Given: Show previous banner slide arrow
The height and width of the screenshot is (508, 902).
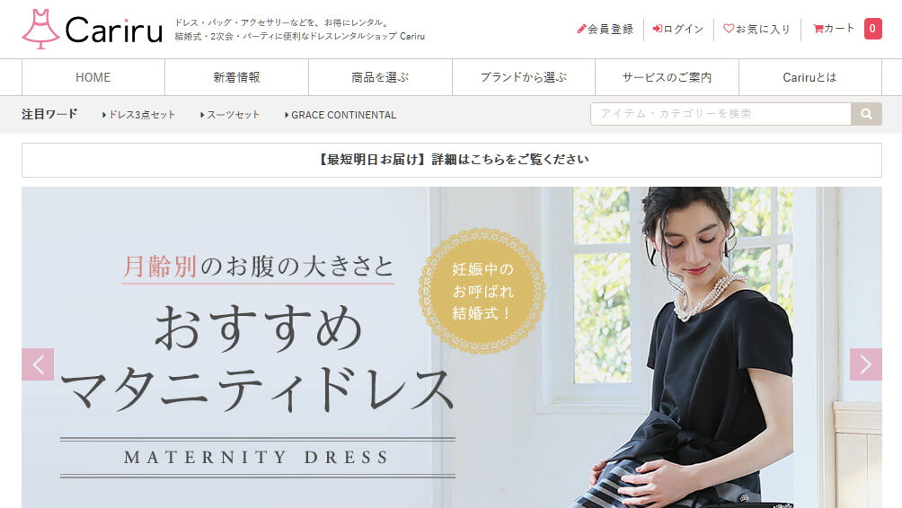Looking at the screenshot, I should (x=38, y=364).
